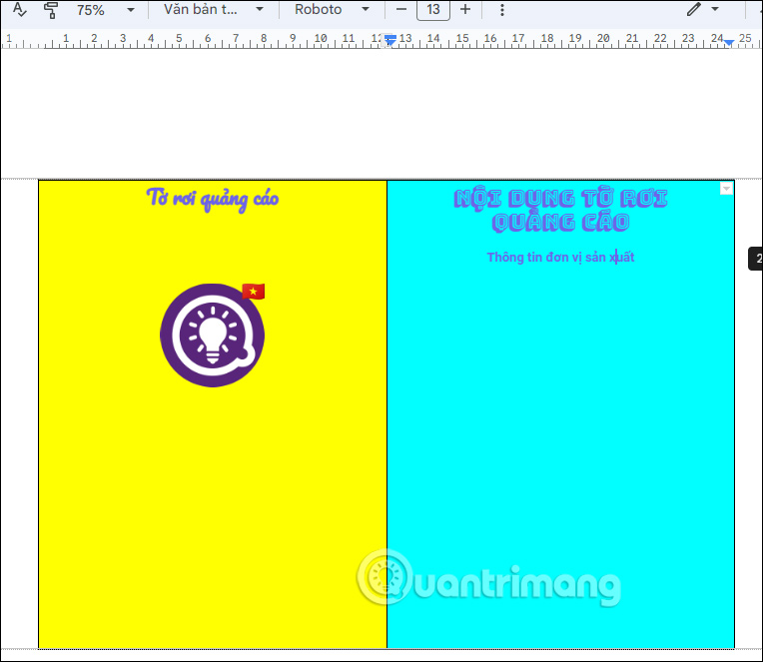This screenshot has height=662, width=763.
Task: Click the spelling and grammar check icon
Action: pyautogui.click(x=19, y=9)
